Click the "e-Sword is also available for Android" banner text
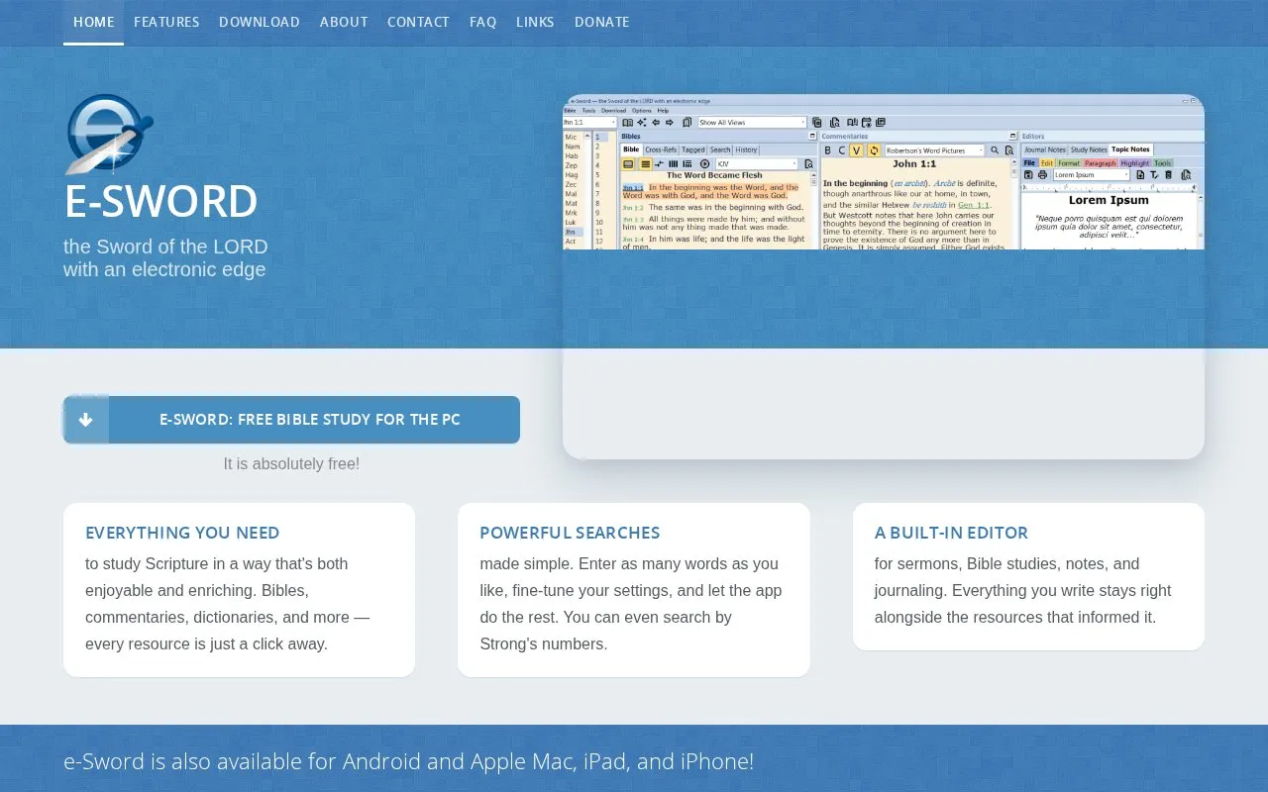 (408, 761)
